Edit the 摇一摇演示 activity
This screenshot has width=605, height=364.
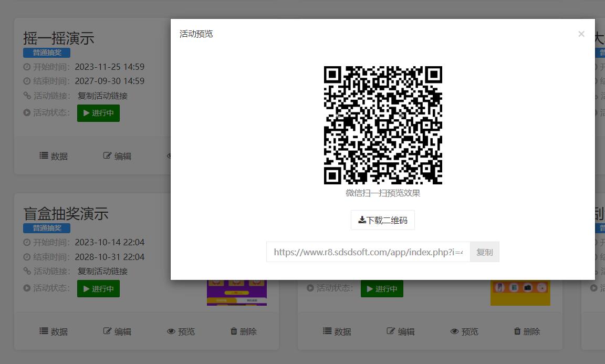click(x=117, y=156)
